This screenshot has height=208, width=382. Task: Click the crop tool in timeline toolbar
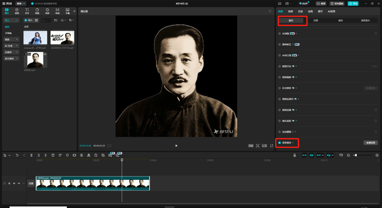click(x=103, y=155)
